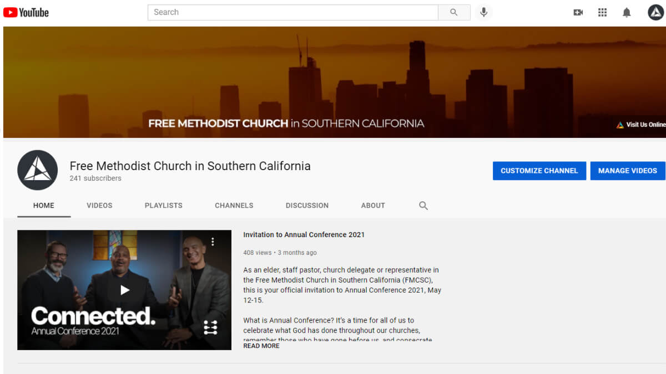
Task: Click the CUSTOMIZE CHANNEL button
Action: coord(539,171)
